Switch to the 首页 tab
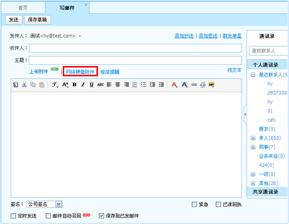This screenshot has height=224, width=289. click(23, 8)
